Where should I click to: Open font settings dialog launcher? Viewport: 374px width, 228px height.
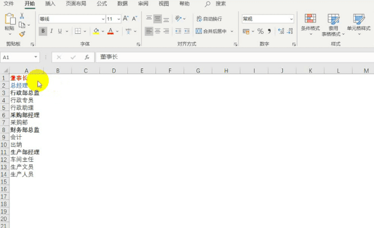click(x=138, y=44)
